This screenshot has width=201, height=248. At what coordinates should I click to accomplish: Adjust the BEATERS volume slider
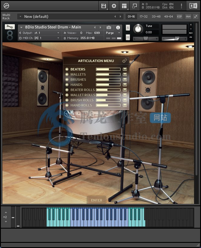(x=108, y=69)
